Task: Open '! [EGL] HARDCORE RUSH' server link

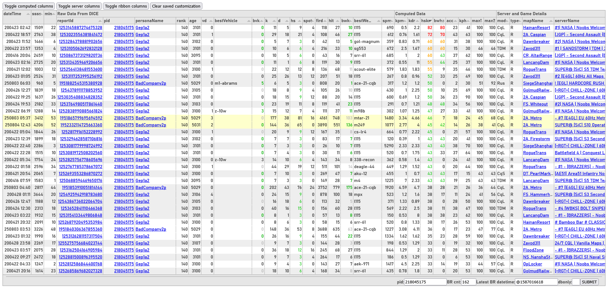Action: pyautogui.click(x=579, y=83)
